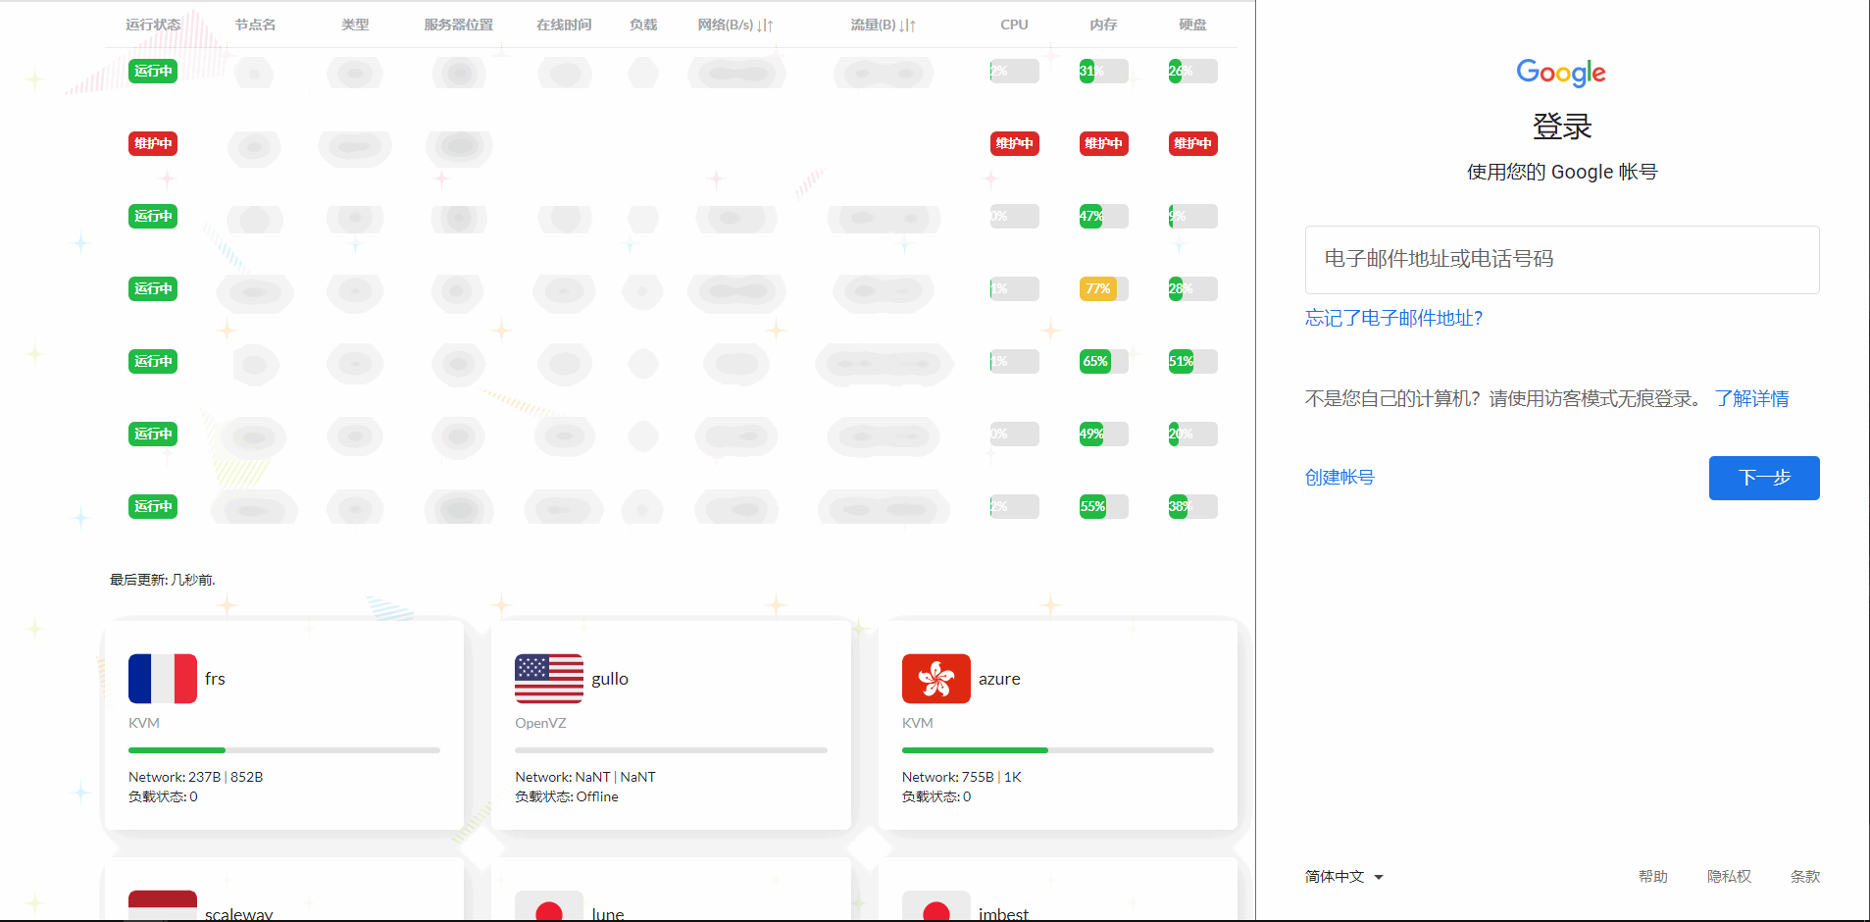Open the 简体中文 language dropdown
1870x922 pixels.
click(x=1343, y=877)
